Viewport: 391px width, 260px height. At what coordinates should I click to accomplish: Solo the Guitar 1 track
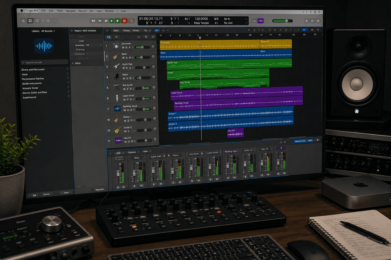128,121
